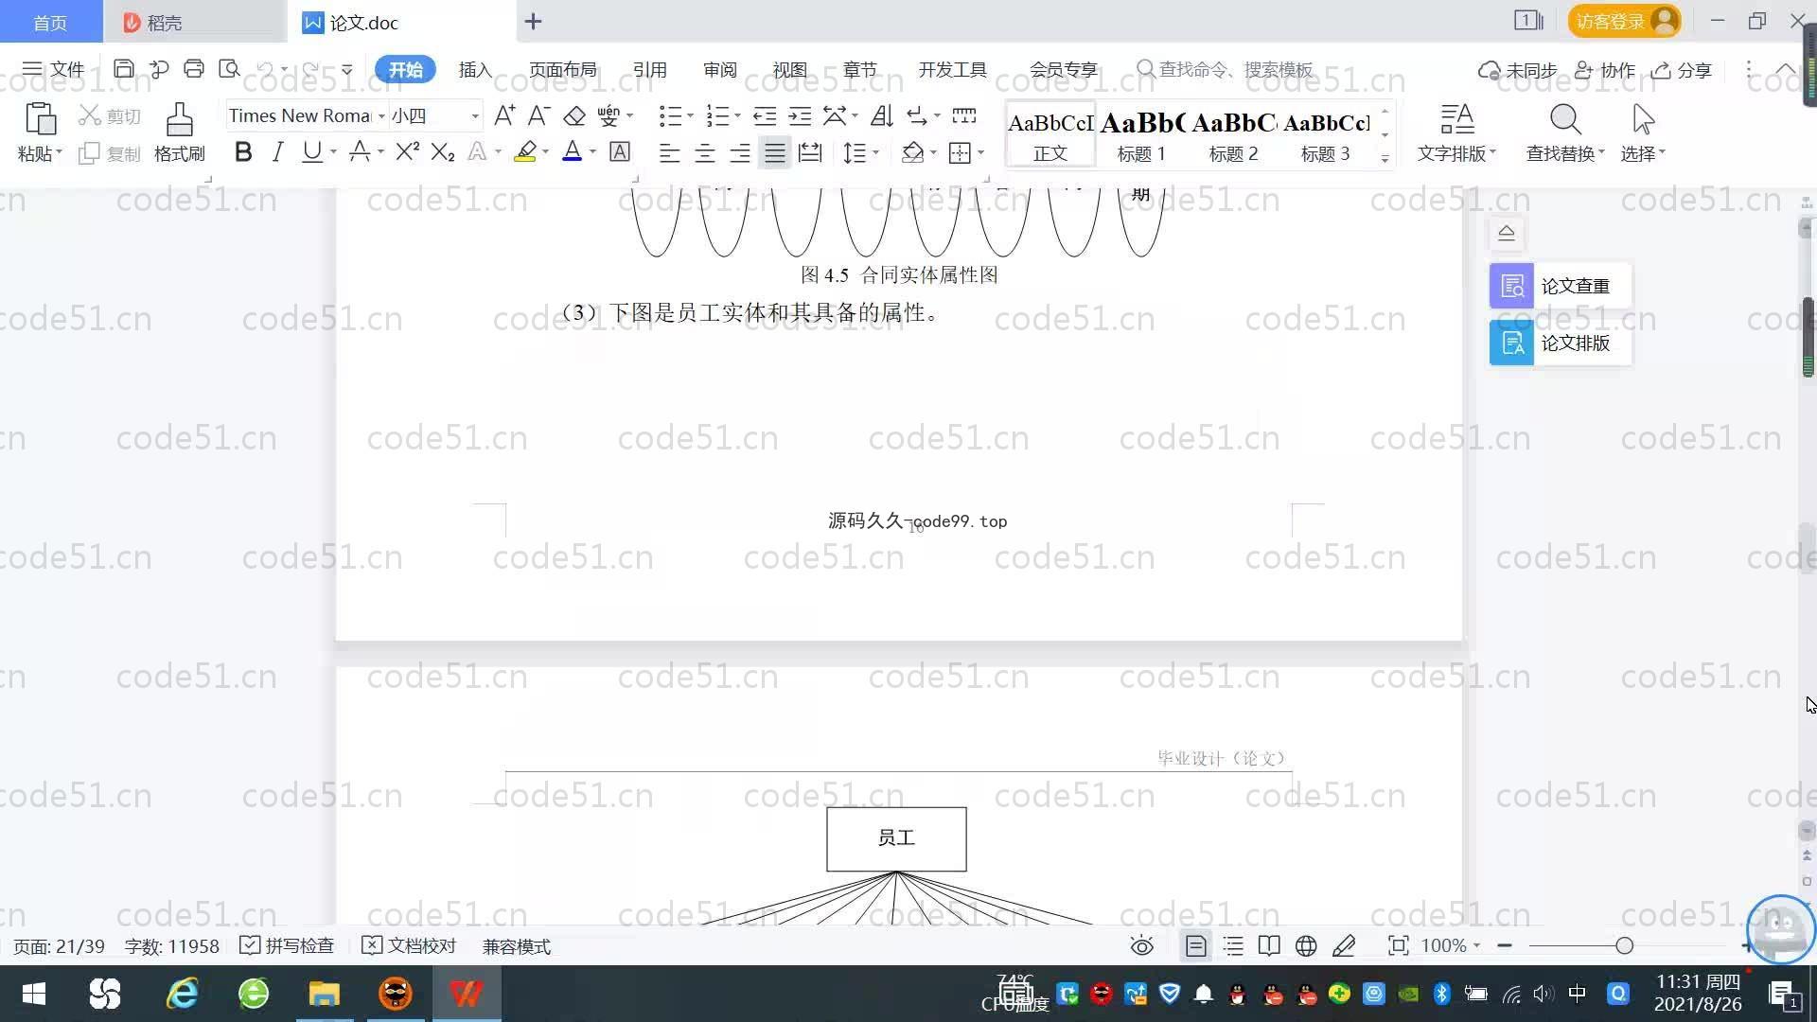Apply the 标题 1 style
Image resolution: width=1817 pixels, height=1022 pixels.
pyautogui.click(x=1142, y=133)
